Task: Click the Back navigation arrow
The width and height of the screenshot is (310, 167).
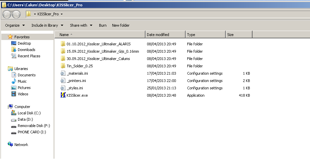Action: (x=7, y=14)
